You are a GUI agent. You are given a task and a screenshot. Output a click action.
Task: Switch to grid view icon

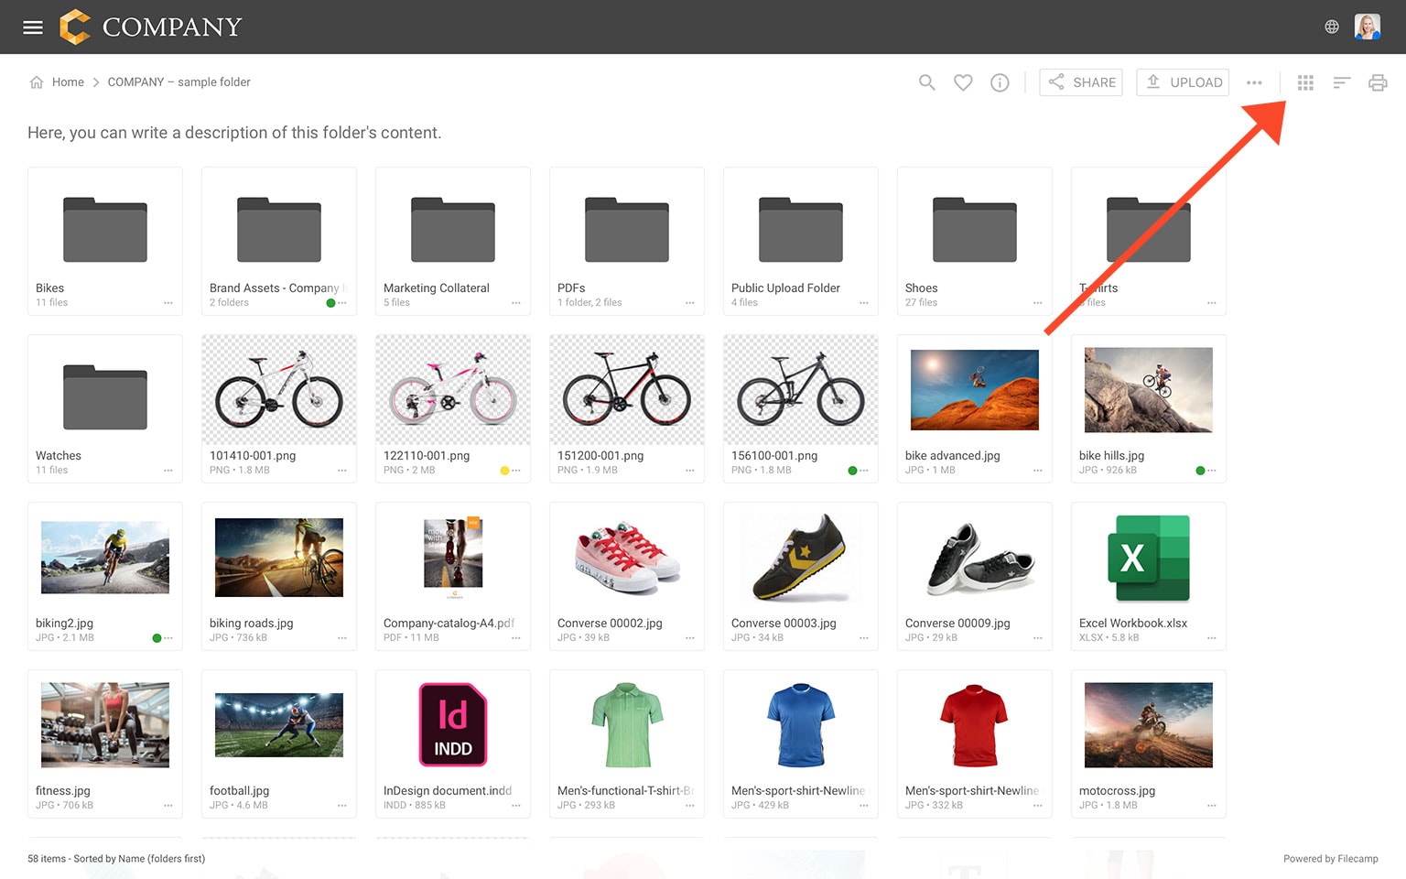(x=1305, y=82)
